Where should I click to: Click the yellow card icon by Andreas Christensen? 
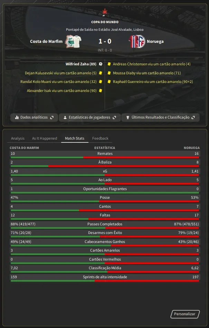click(x=109, y=64)
